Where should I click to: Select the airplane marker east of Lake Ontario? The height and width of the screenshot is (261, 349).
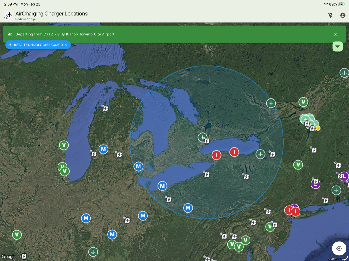pos(260,154)
